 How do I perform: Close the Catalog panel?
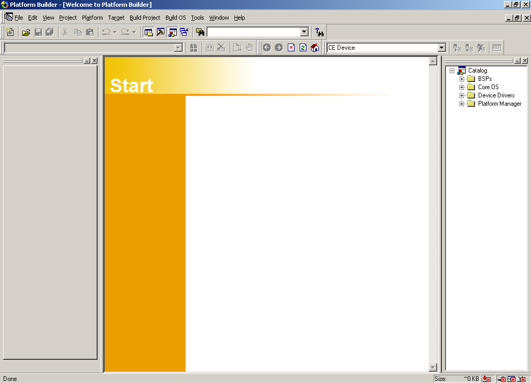pyautogui.click(x=524, y=61)
